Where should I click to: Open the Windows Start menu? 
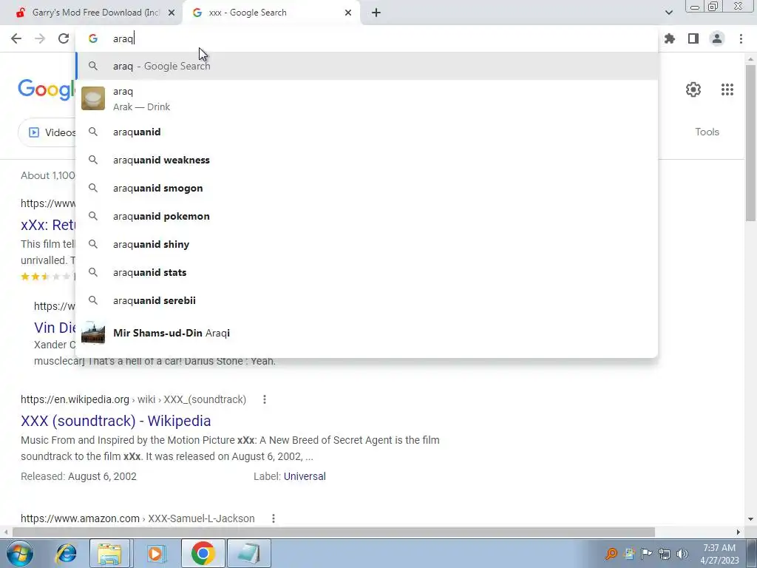pyautogui.click(x=20, y=553)
